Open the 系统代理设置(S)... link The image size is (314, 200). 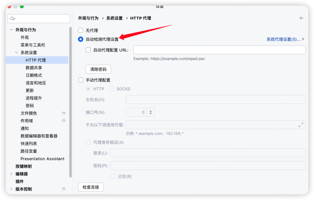[x=283, y=39]
